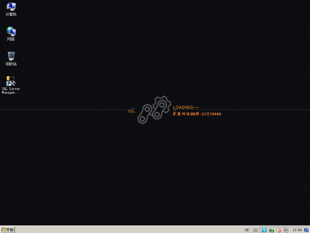Open the 开始 Start menu
Screen dimensions: 310x233
pyautogui.click(x=8, y=229)
